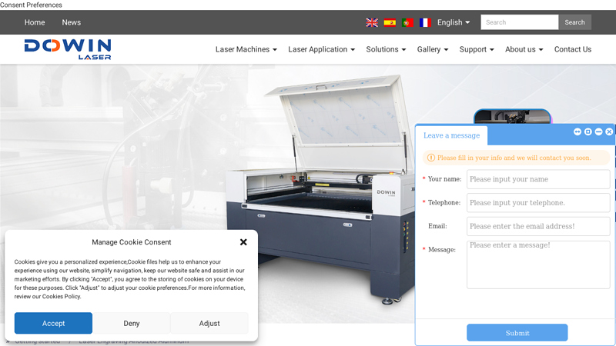This screenshot has height=346, width=616.
Task: Expand the Gallery menu
Action: pos(433,49)
